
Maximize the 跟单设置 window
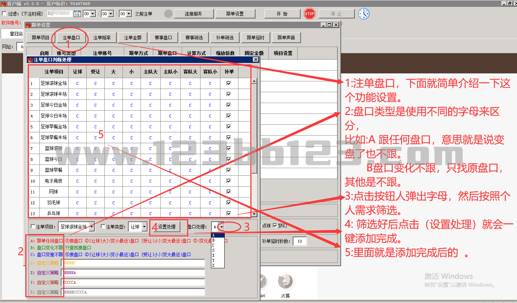coord(329,25)
